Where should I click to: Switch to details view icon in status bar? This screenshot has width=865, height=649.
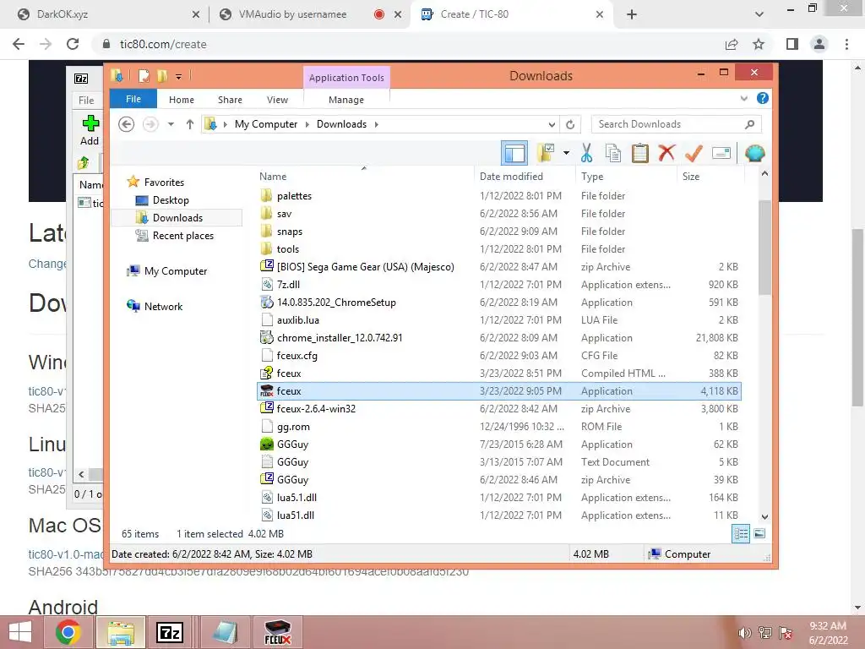pos(740,533)
